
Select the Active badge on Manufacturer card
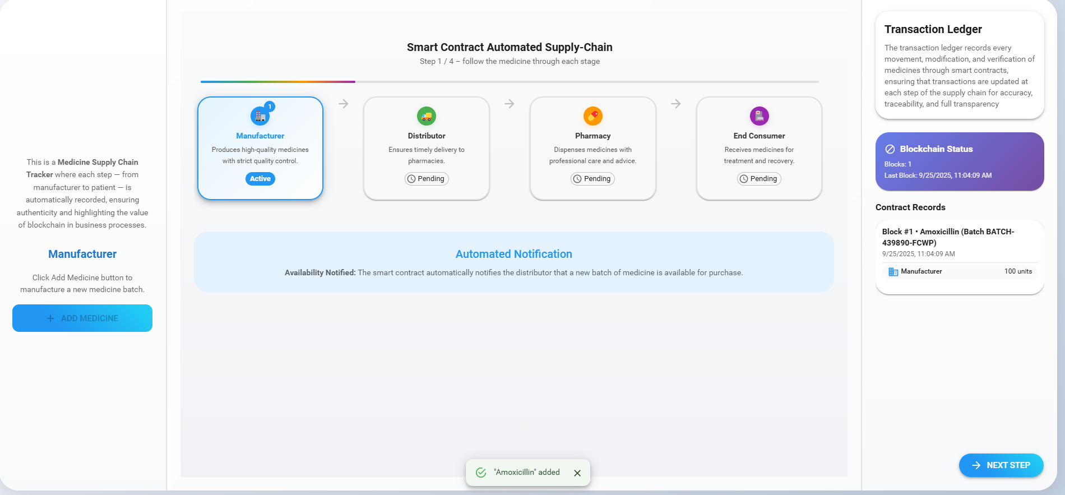click(260, 179)
